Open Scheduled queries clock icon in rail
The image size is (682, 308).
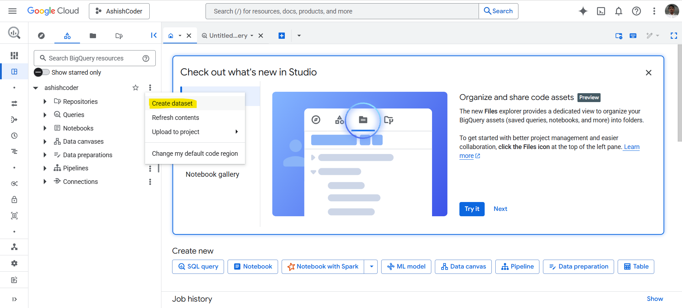[14, 136]
